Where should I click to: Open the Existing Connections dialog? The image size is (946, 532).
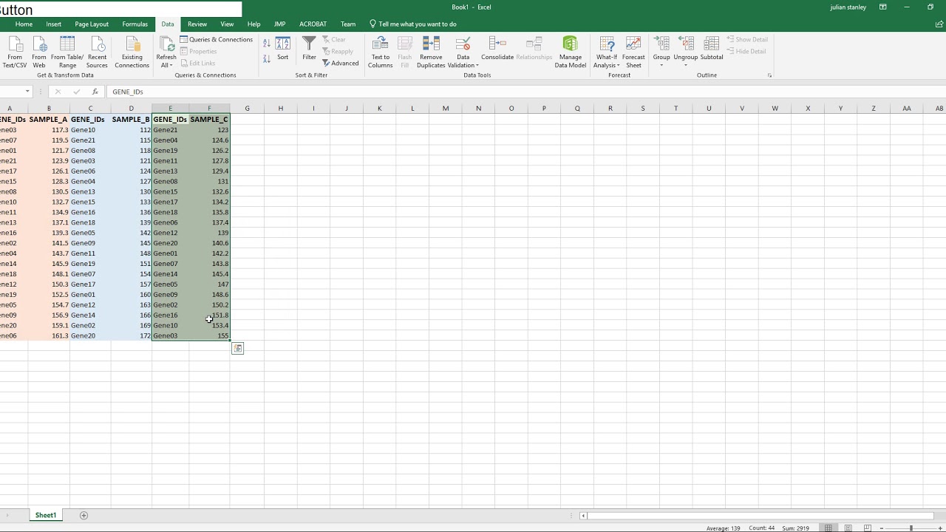tap(132, 52)
